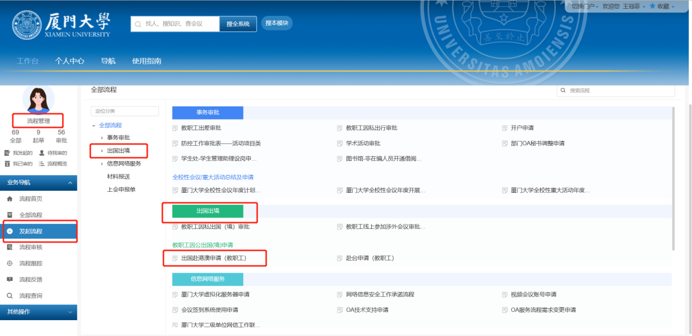
Task: Click the 流程跟踪 target icon
Action: click(9, 263)
